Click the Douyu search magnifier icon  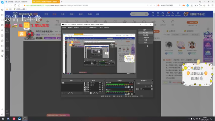pyautogui.click(x=146, y=14)
